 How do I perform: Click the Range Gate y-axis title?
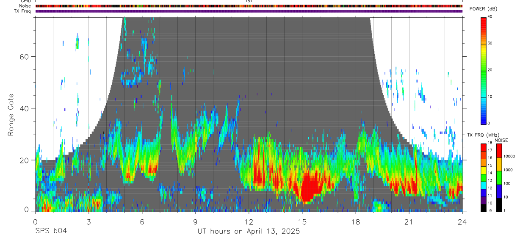11,114
